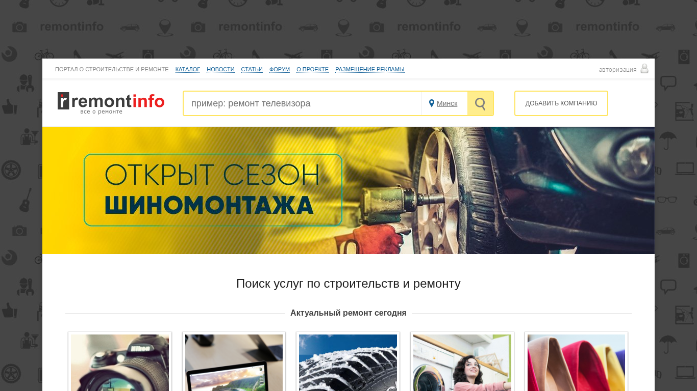Viewport: 697px width, 391px height.
Task: Click the magnifying glass search button
Action: point(480,103)
